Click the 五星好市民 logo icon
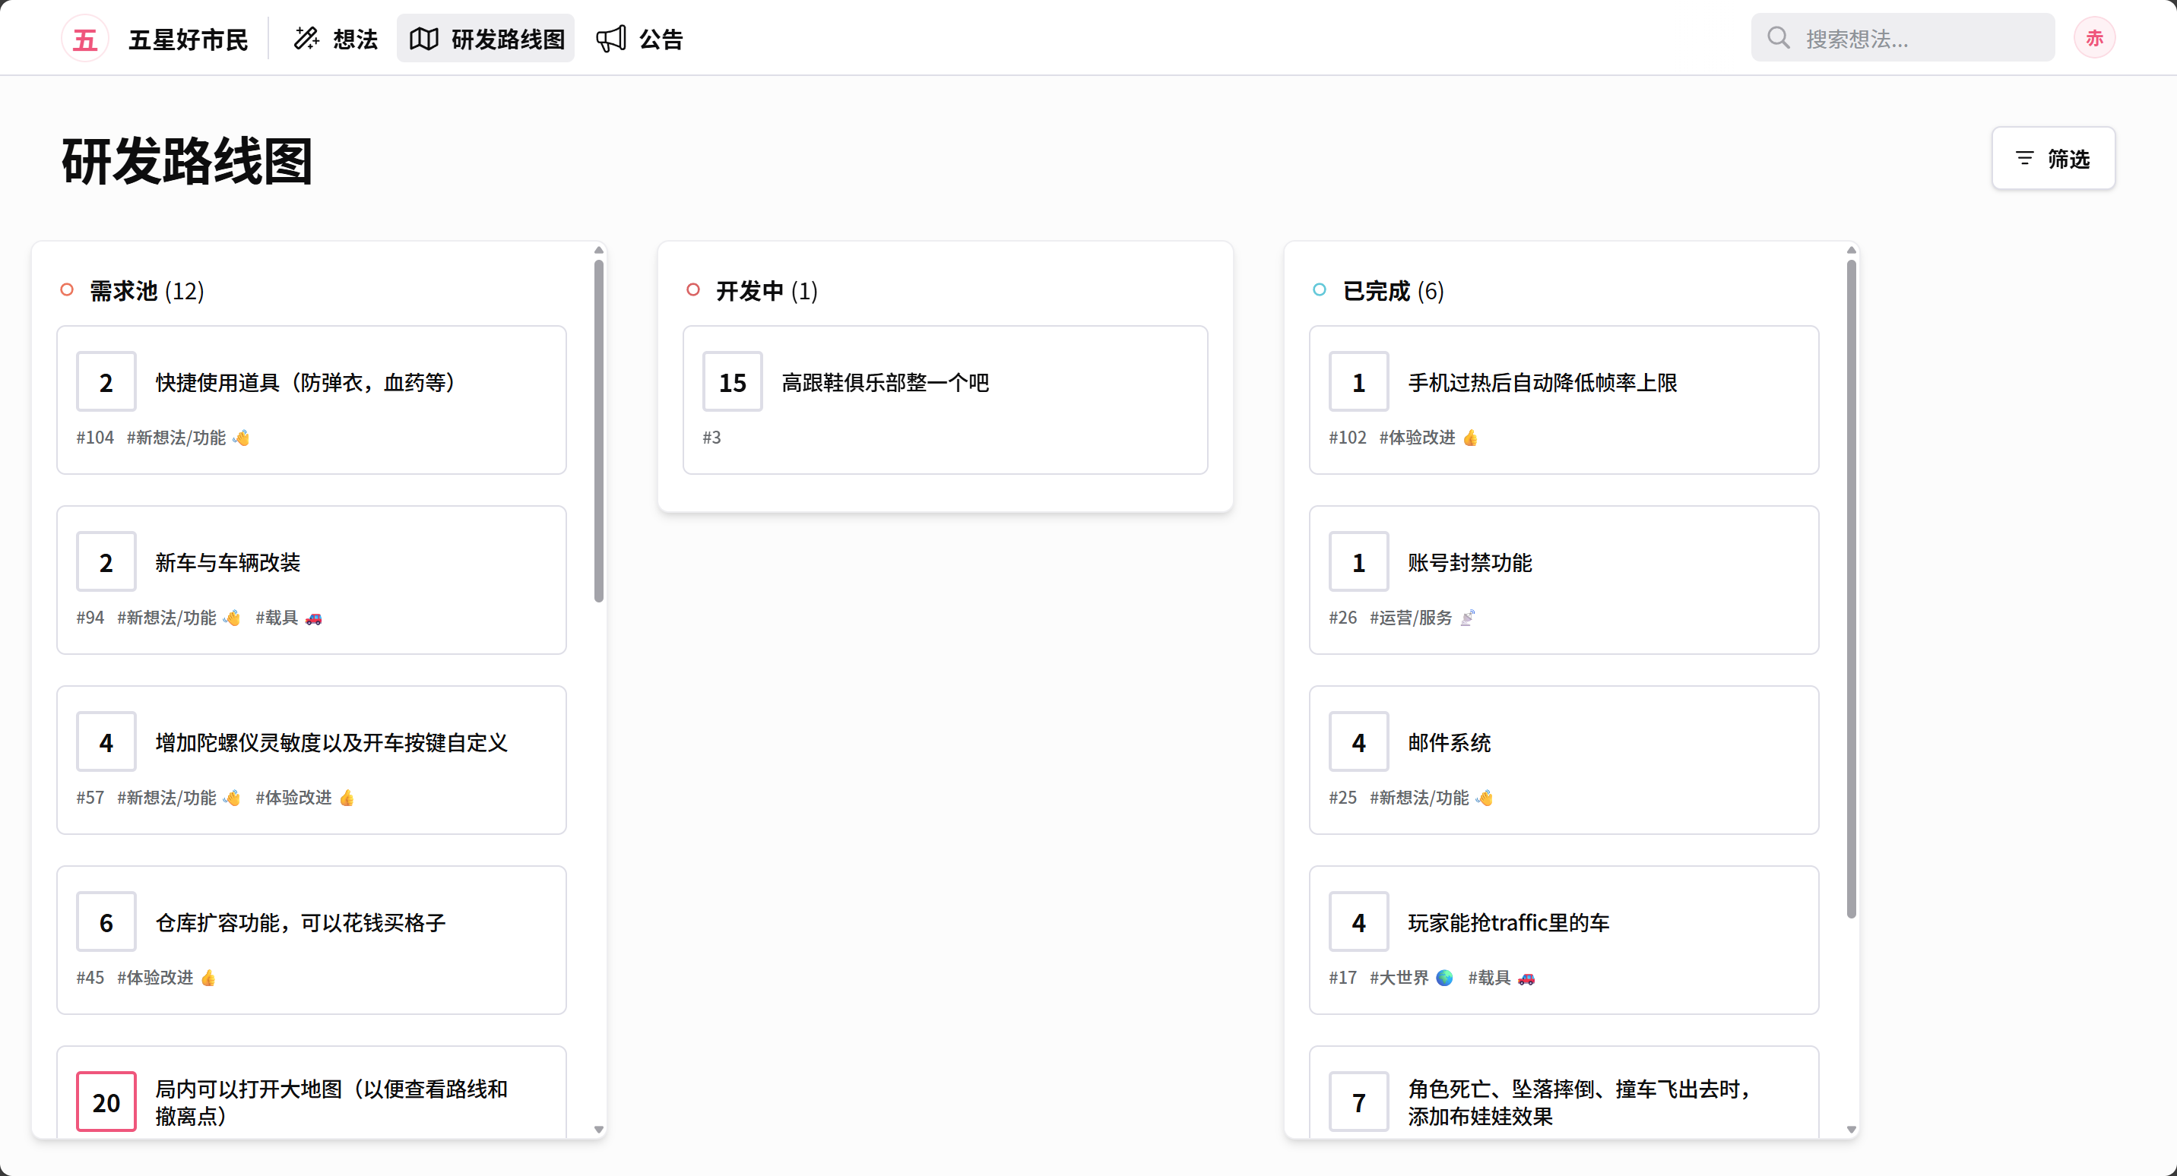Image resolution: width=2177 pixels, height=1176 pixels. 84,39
